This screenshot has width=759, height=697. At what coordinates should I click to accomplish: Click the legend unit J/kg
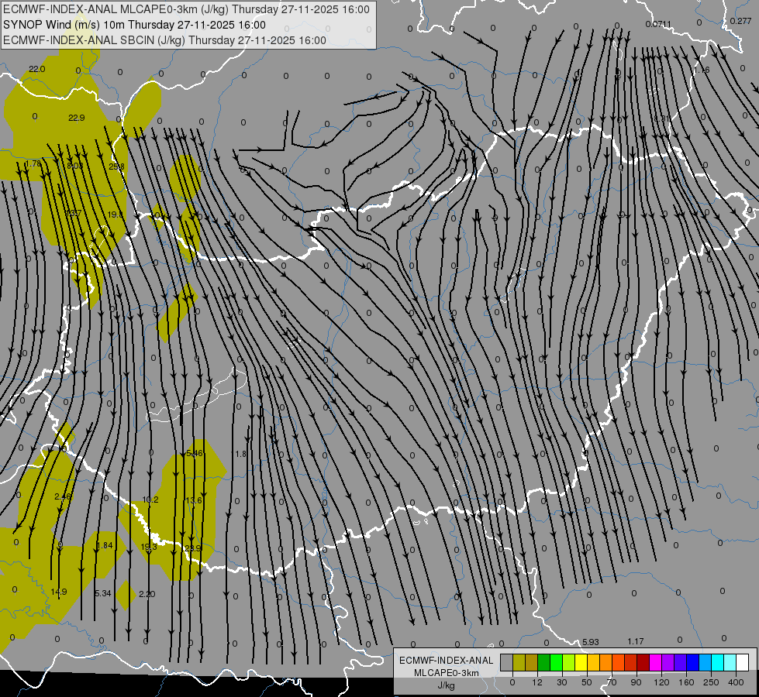click(447, 685)
